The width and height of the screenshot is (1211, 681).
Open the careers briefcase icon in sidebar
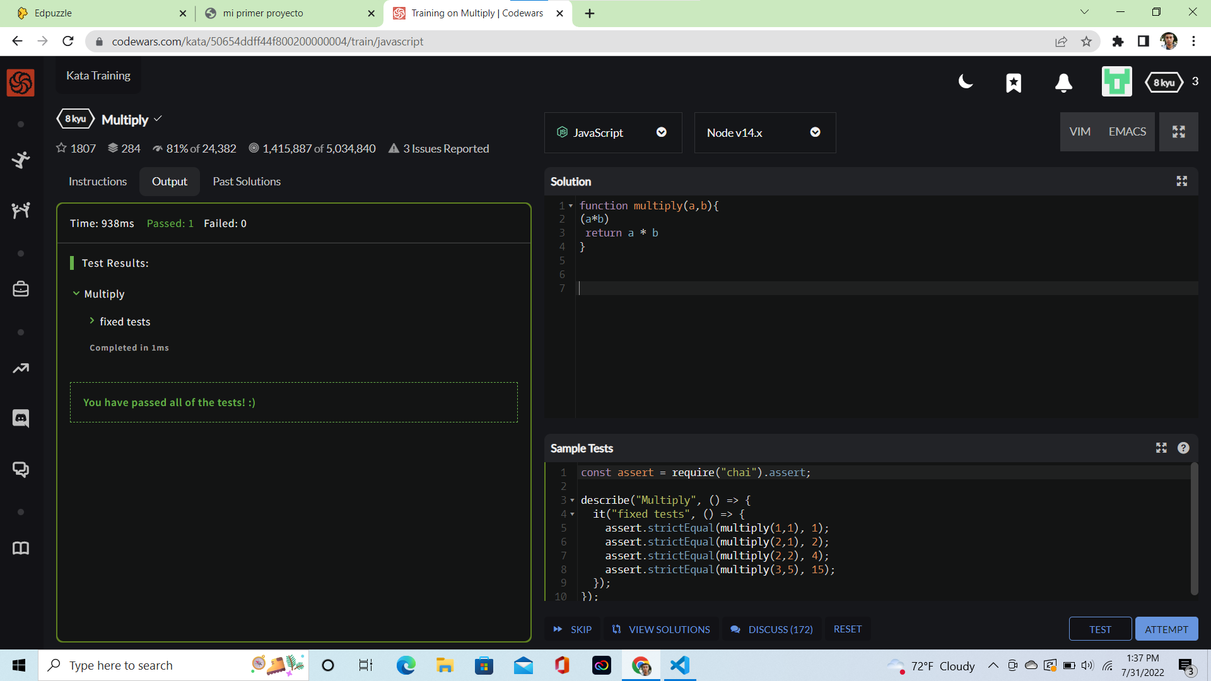[21, 289]
